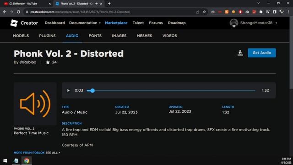Open the Marketplace nav item

click(x=116, y=23)
